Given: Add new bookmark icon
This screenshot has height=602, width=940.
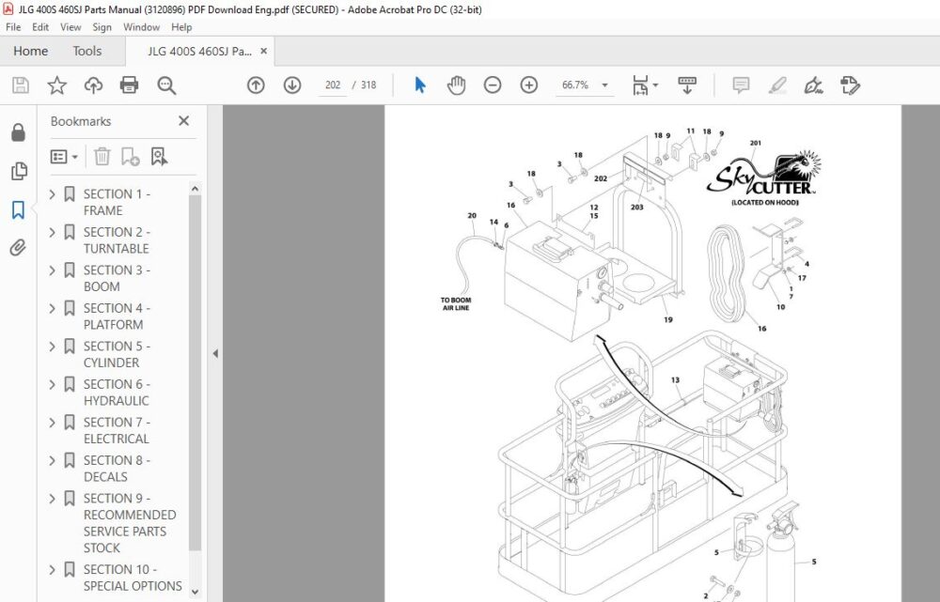Looking at the screenshot, I should (x=130, y=156).
